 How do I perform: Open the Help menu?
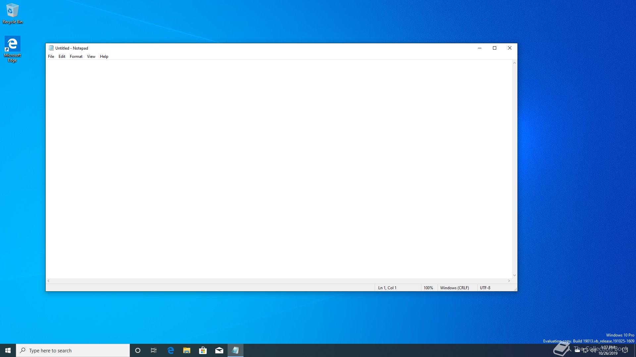[104, 57]
